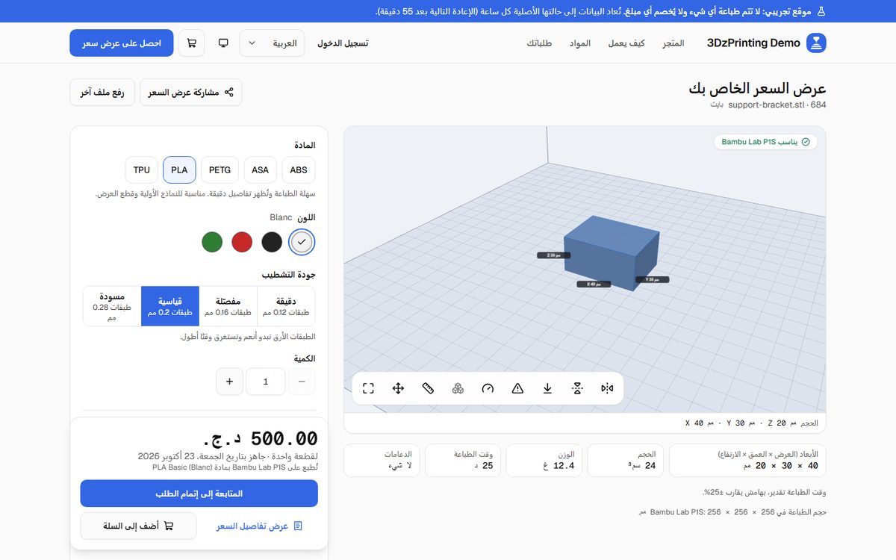Pick the black color swatch
Viewport: 896px width, 560px height.
tap(272, 241)
